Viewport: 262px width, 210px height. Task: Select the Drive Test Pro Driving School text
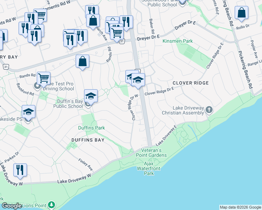[x=58, y=86]
